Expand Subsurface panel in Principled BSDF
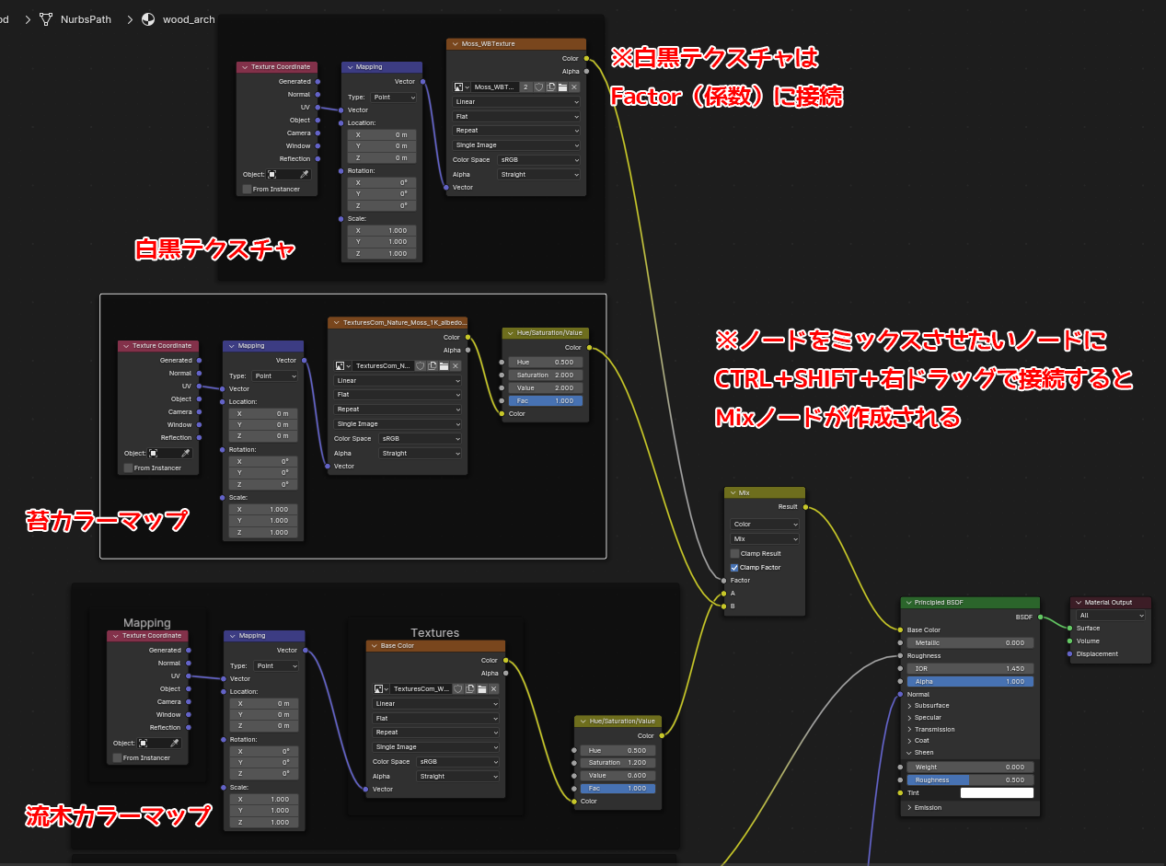 pos(909,706)
